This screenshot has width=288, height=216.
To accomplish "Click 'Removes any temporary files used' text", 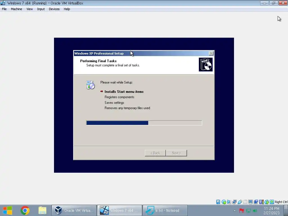I will (127, 108).
